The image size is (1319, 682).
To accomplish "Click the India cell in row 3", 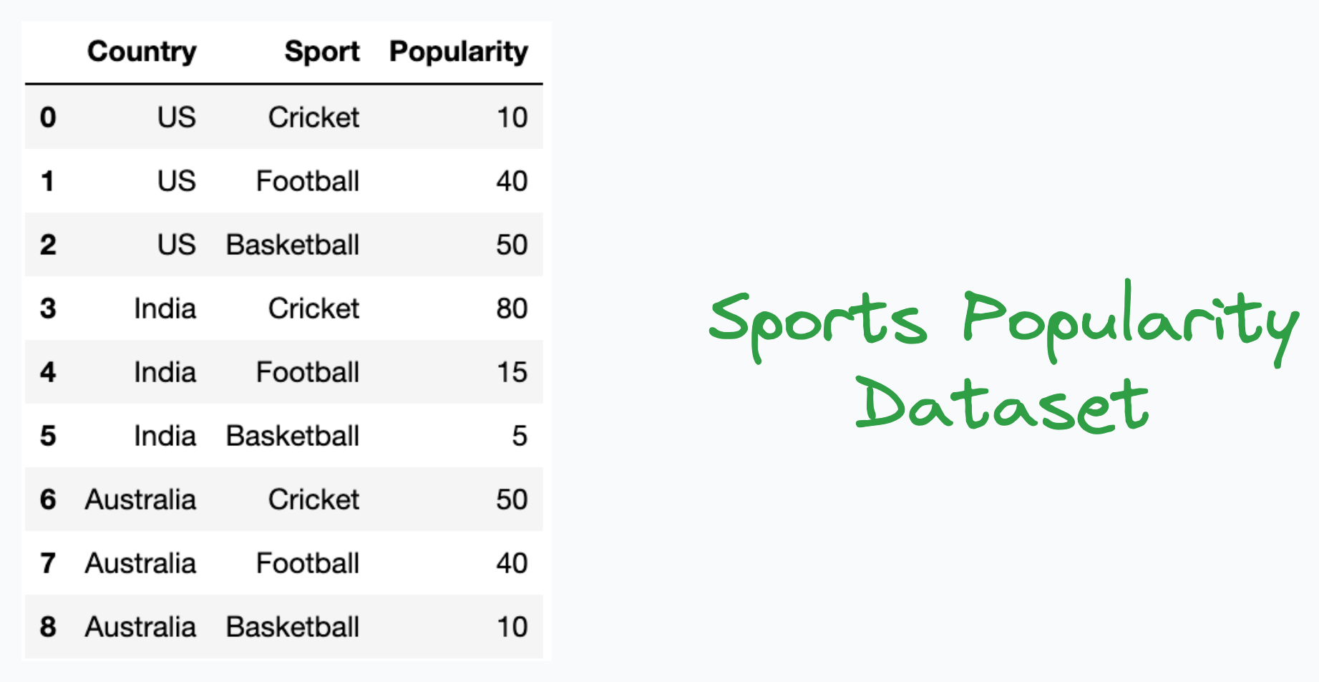I will click(x=165, y=308).
